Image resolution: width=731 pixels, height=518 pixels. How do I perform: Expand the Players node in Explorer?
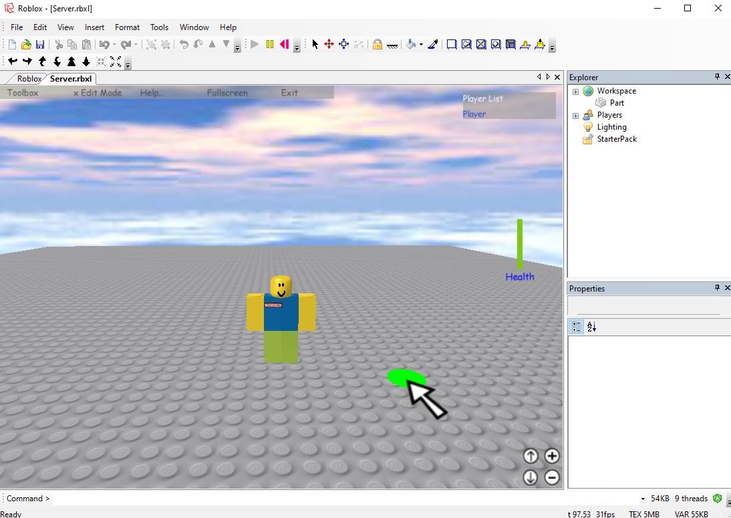[x=576, y=116]
